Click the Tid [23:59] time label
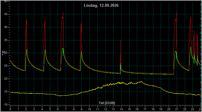The image size is (202, 112). [x=107, y=103]
